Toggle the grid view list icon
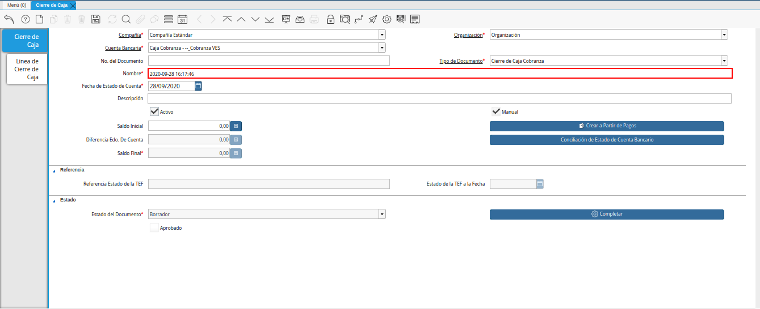The width and height of the screenshot is (760, 309). (168, 19)
